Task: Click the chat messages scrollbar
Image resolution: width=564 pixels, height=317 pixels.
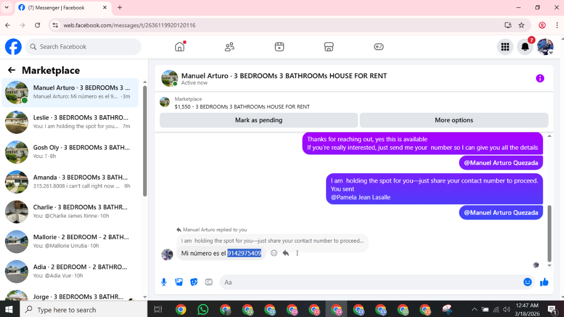Action: tap(549, 233)
